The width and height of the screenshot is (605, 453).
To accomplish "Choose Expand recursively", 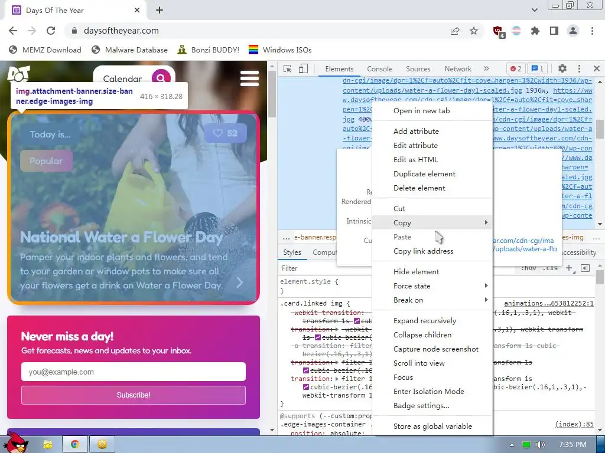I will (432, 320).
